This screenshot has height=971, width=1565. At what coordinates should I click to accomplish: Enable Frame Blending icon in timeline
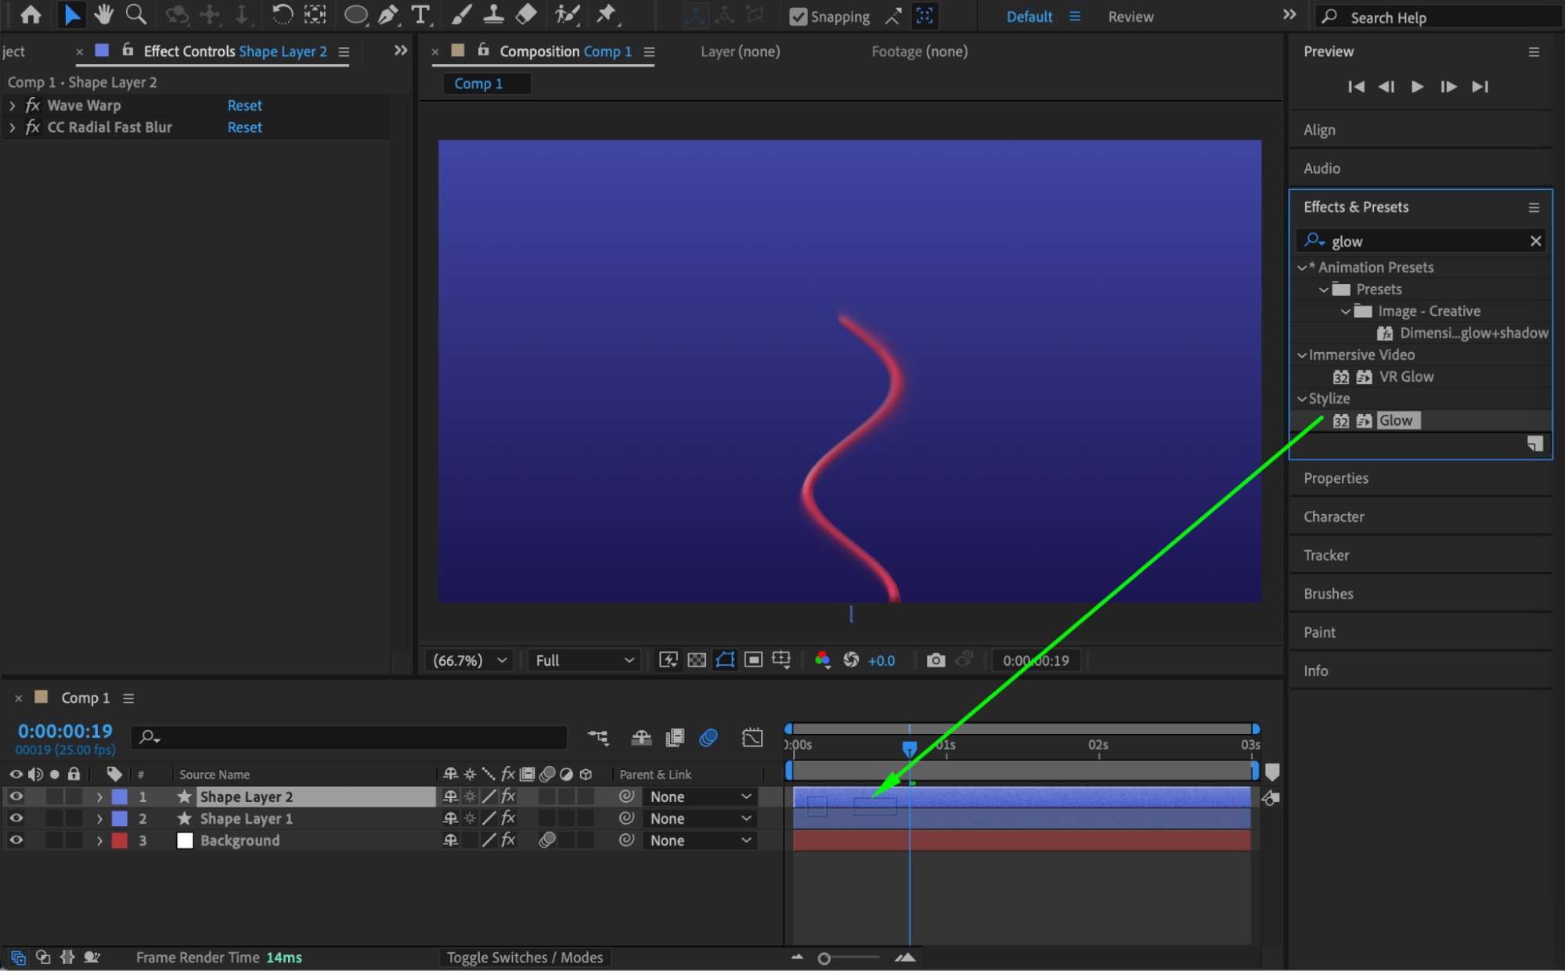pos(675,737)
